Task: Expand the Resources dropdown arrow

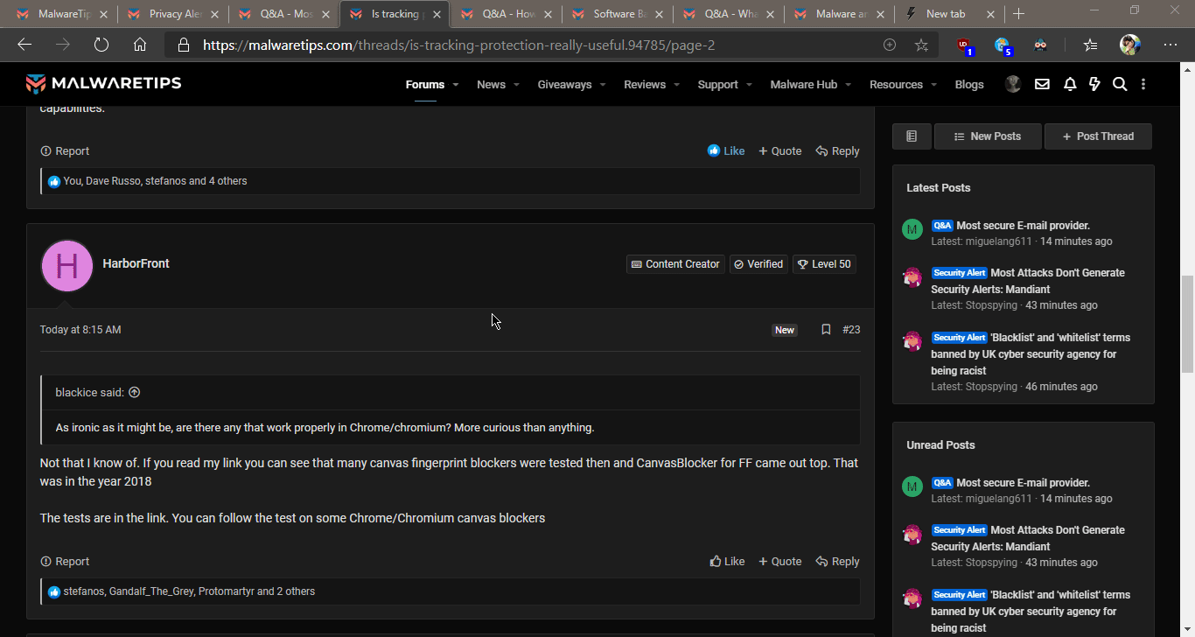Action: (933, 85)
